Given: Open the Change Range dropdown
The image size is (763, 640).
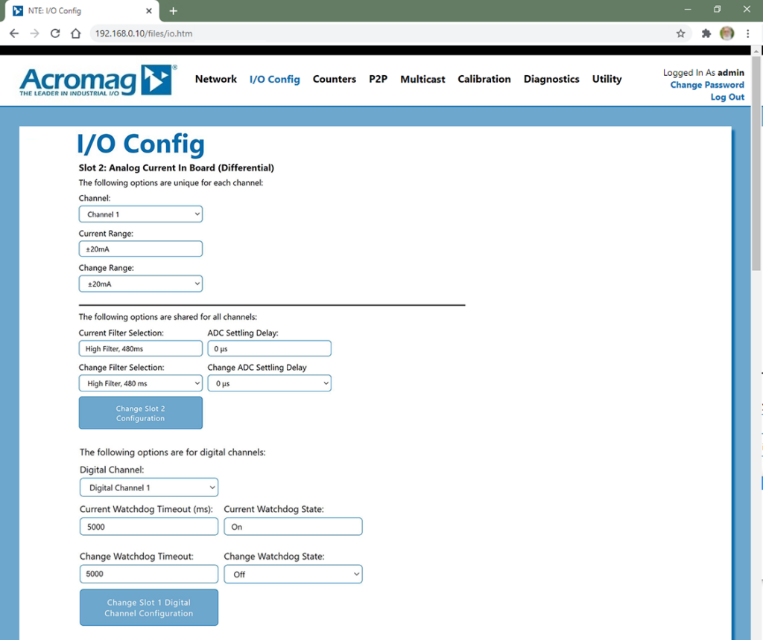Looking at the screenshot, I should pyautogui.click(x=140, y=284).
